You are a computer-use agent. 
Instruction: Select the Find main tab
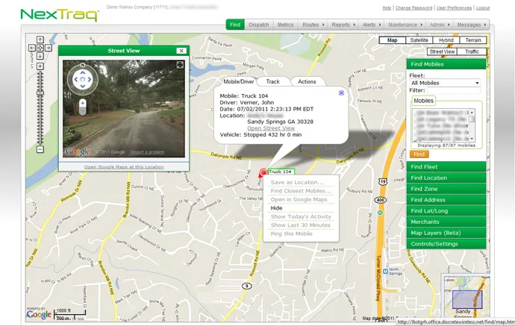[235, 25]
